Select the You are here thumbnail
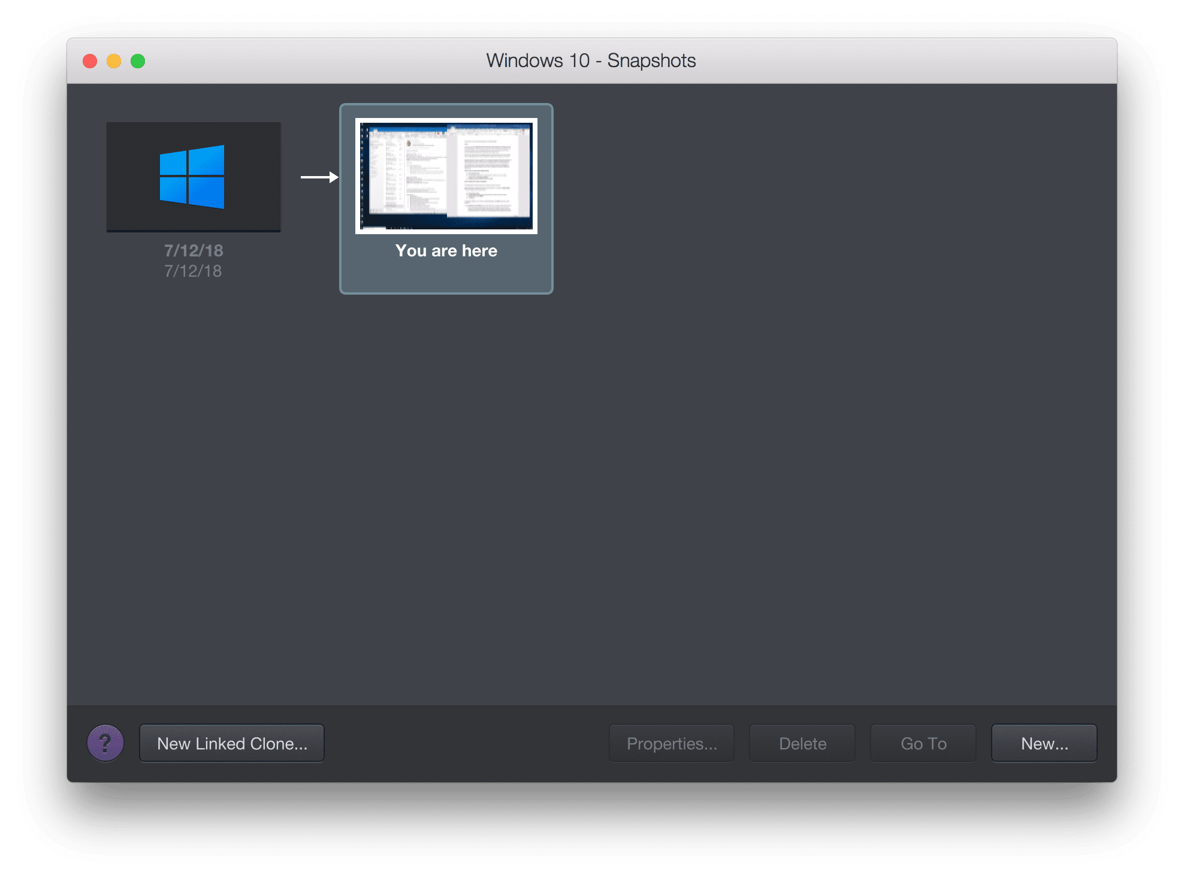The width and height of the screenshot is (1184, 878). pyautogui.click(x=446, y=176)
